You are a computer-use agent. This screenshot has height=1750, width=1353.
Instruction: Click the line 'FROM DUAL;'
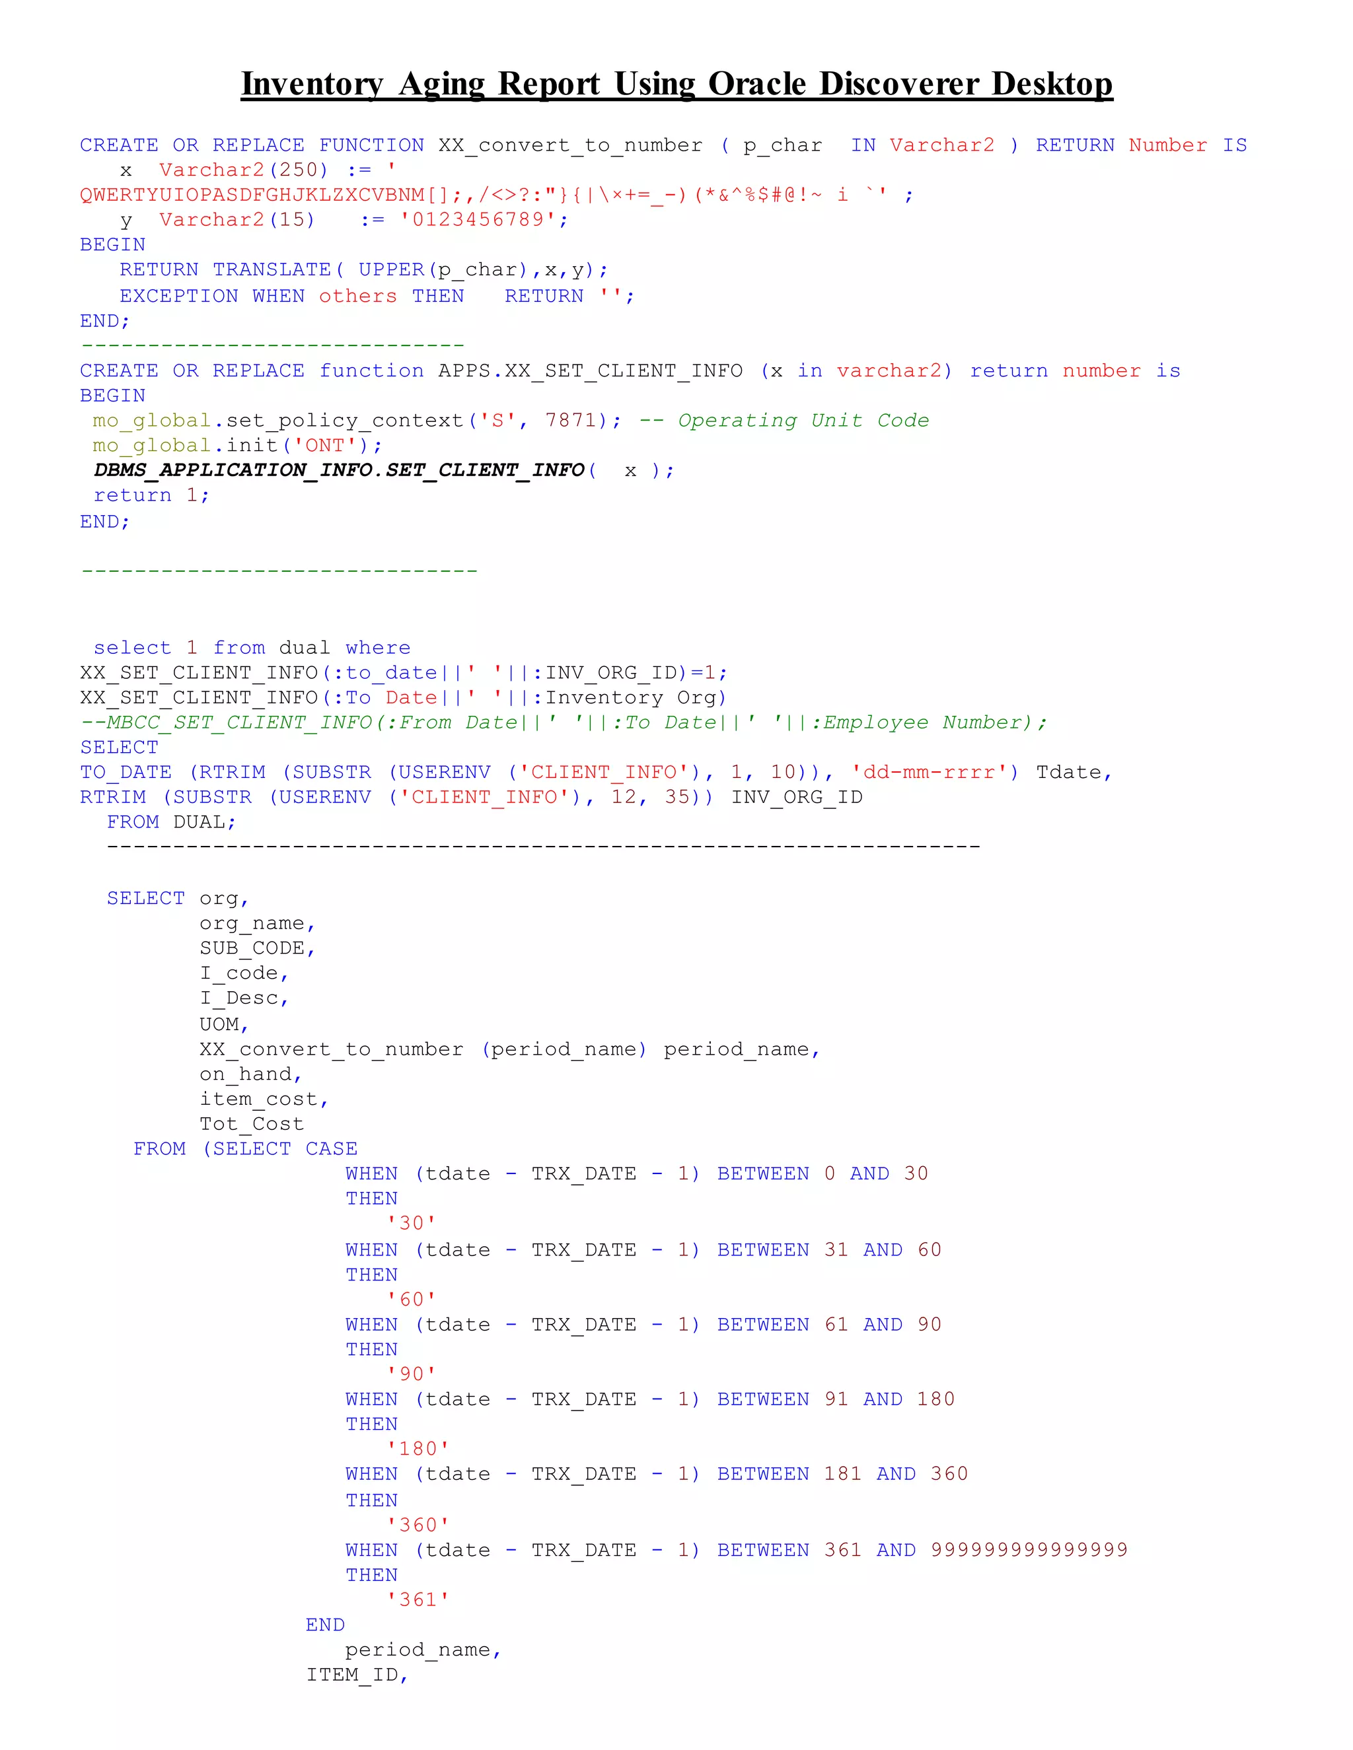(x=172, y=822)
